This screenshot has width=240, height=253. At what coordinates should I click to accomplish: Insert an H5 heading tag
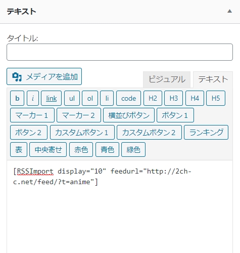[216, 98]
